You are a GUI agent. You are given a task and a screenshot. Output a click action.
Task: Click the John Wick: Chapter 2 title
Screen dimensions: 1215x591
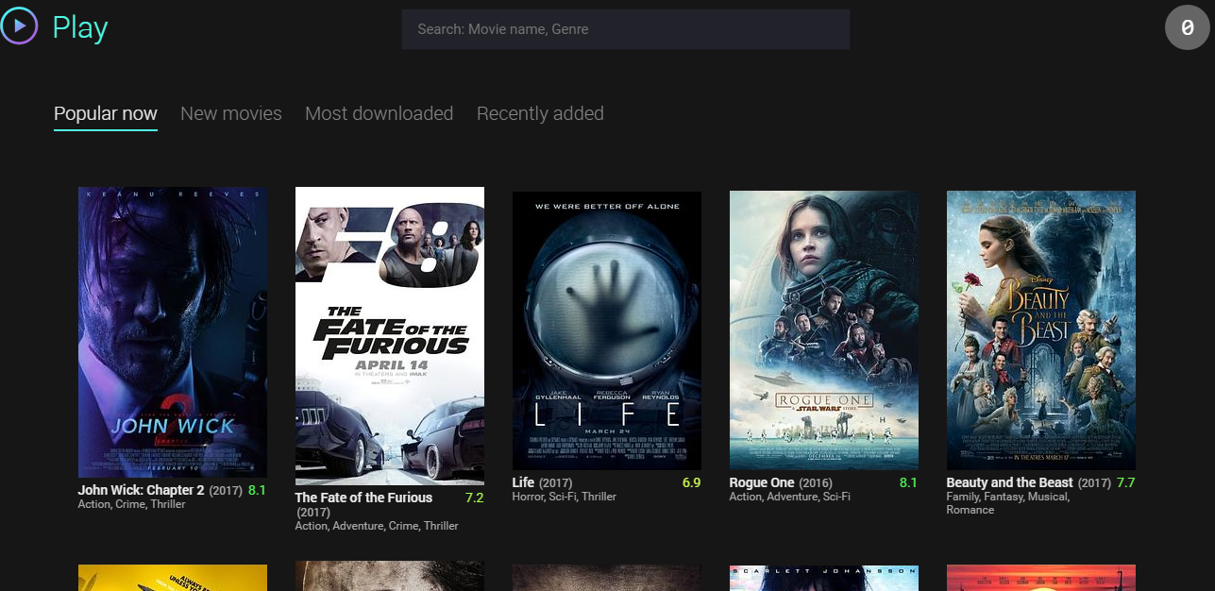(x=142, y=490)
